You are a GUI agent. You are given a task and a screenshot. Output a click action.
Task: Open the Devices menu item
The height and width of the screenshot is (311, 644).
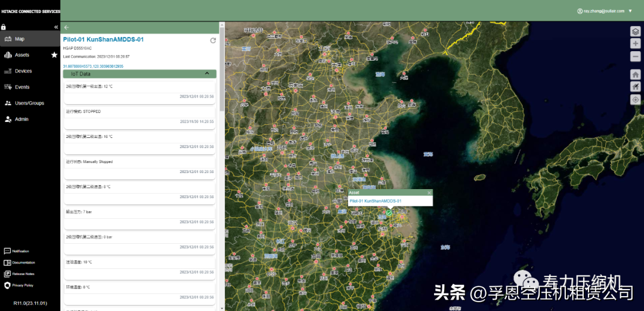[x=23, y=71]
